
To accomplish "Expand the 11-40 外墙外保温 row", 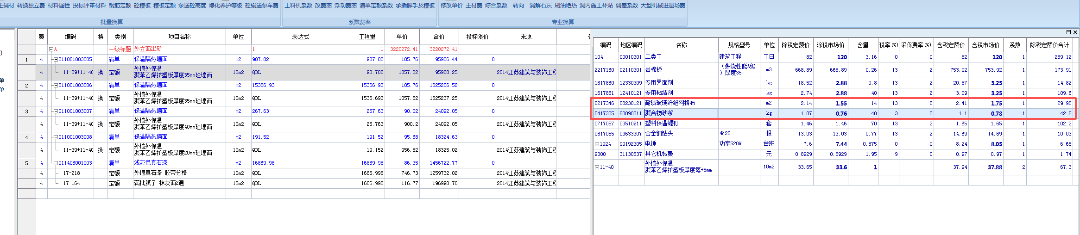I will (x=597, y=167).
